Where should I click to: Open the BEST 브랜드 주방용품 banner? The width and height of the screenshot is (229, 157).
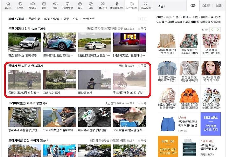point(211,124)
